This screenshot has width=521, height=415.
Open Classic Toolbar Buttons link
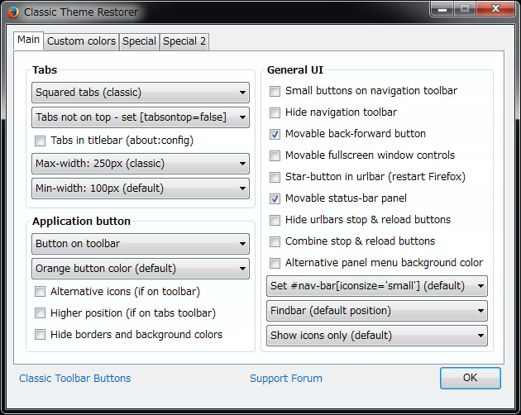coord(75,379)
